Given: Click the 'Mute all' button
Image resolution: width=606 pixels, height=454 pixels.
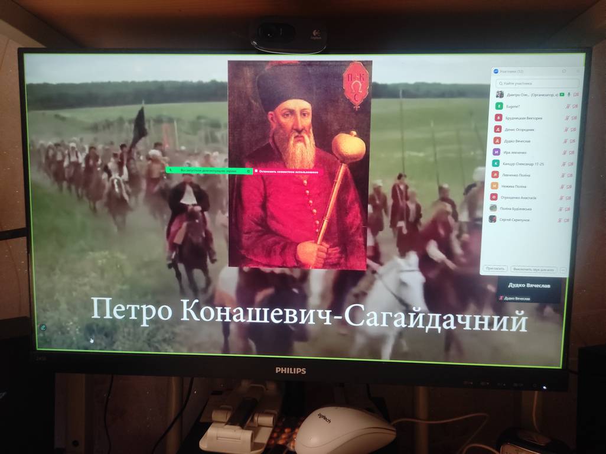Looking at the screenshot, I should click(533, 269).
